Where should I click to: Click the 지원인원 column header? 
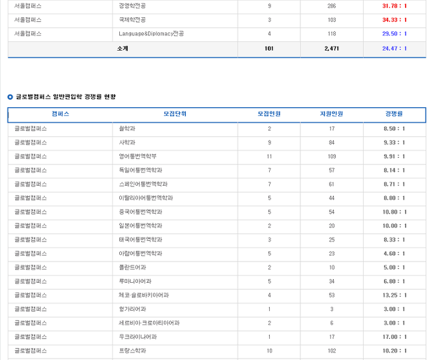point(331,114)
